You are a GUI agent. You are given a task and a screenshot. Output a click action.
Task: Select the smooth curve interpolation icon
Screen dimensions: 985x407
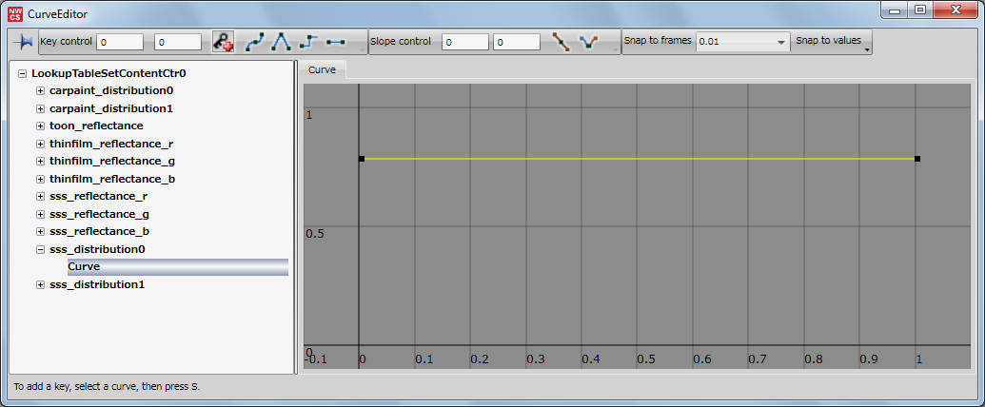point(255,42)
